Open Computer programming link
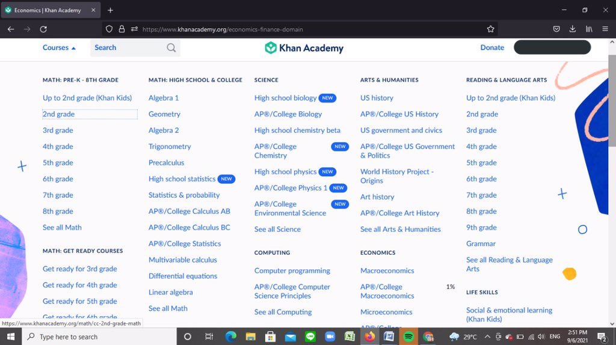 coord(292,271)
